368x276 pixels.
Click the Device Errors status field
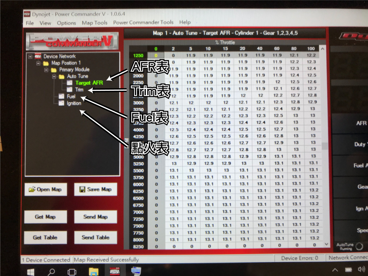click(x=300, y=258)
